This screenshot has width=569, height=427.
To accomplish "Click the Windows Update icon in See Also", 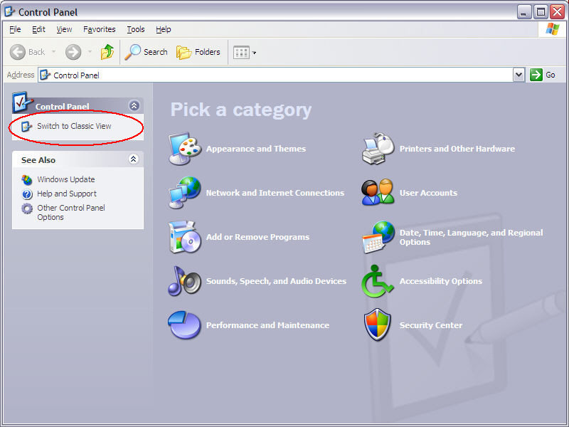I will click(x=27, y=179).
